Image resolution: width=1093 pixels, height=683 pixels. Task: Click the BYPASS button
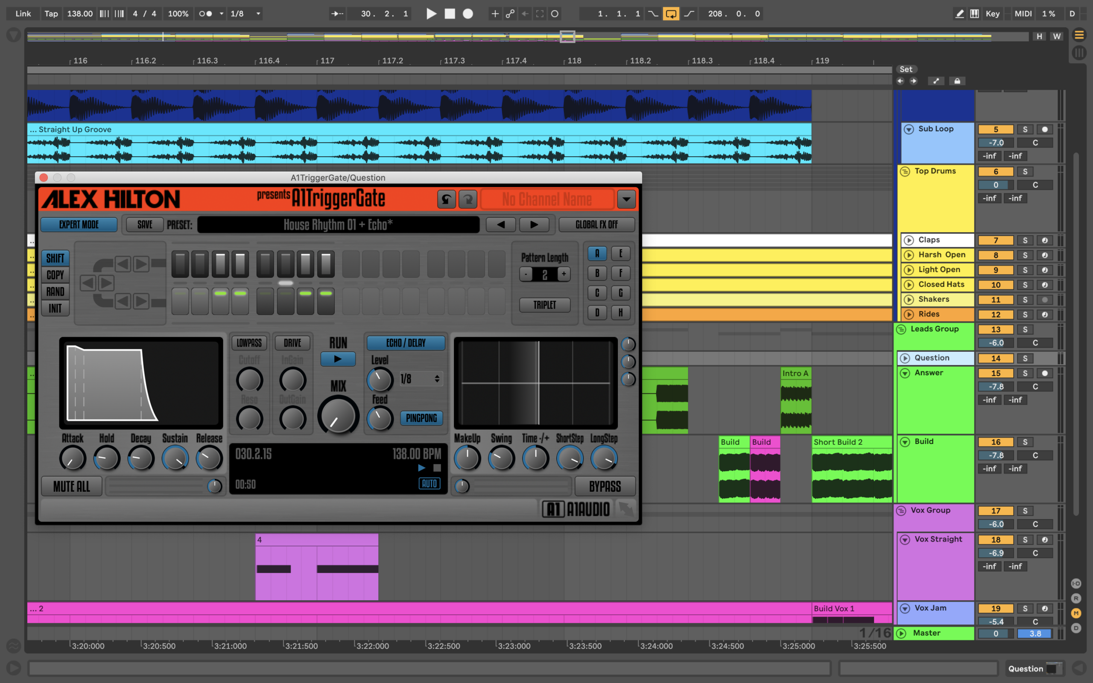605,487
